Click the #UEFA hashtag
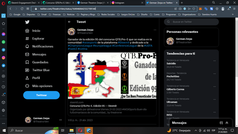The width and height of the screenshot is (238, 134). (x=148, y=45)
